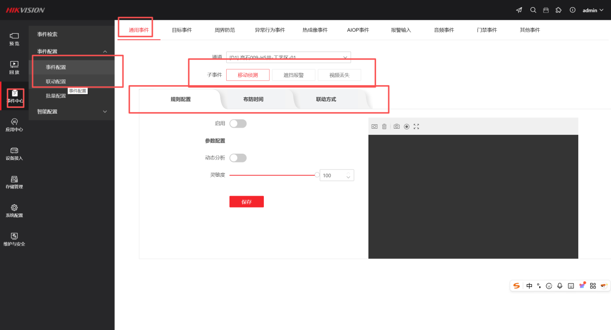Viewport: 611px width, 330px height.
Task: Switch to the 周界防范 tab
Action: 225,30
